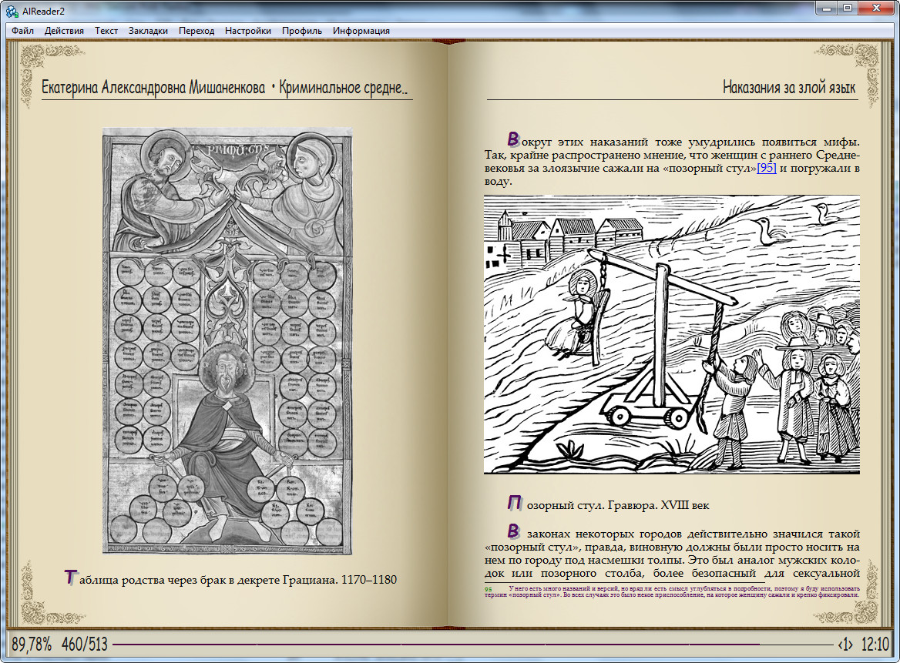Click paragraph starting В законах некоторых городов
Viewport: 900px width, 663px height.
[x=672, y=552]
